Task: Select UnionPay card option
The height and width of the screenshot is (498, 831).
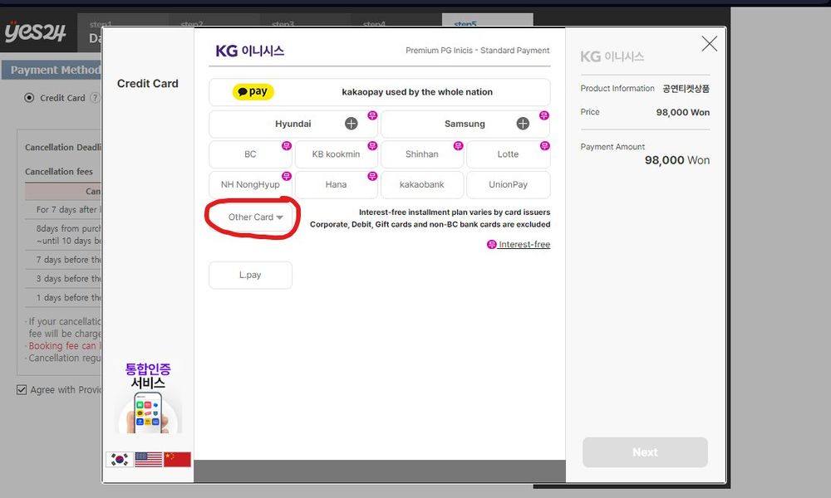Action: pos(508,185)
